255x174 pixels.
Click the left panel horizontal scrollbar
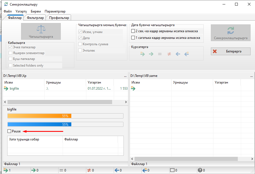[58, 102]
